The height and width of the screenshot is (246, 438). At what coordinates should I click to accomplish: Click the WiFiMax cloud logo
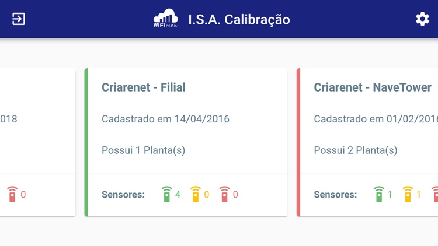(x=165, y=19)
